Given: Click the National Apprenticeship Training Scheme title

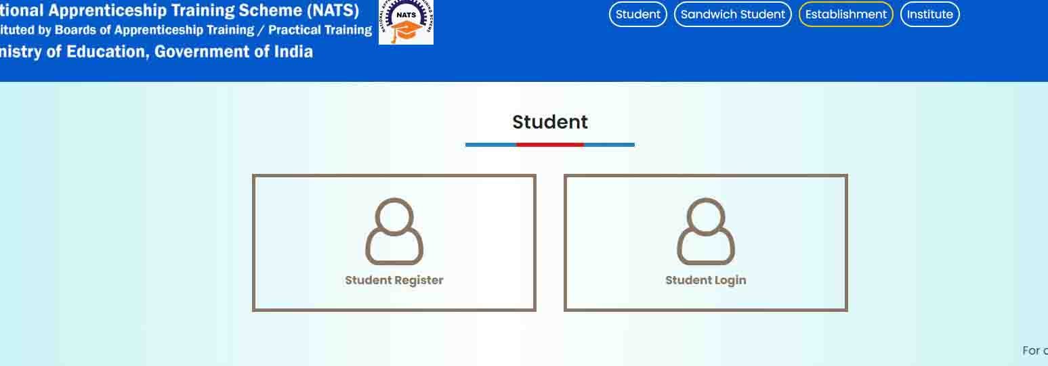Looking at the screenshot, I should 180,10.
